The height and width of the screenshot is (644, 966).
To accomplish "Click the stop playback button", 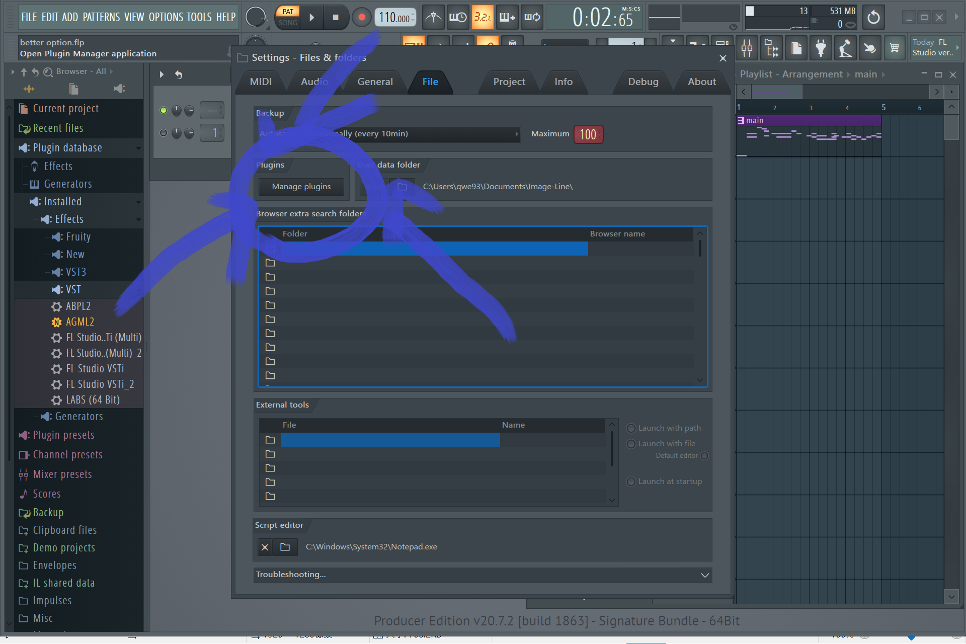I will coord(336,17).
